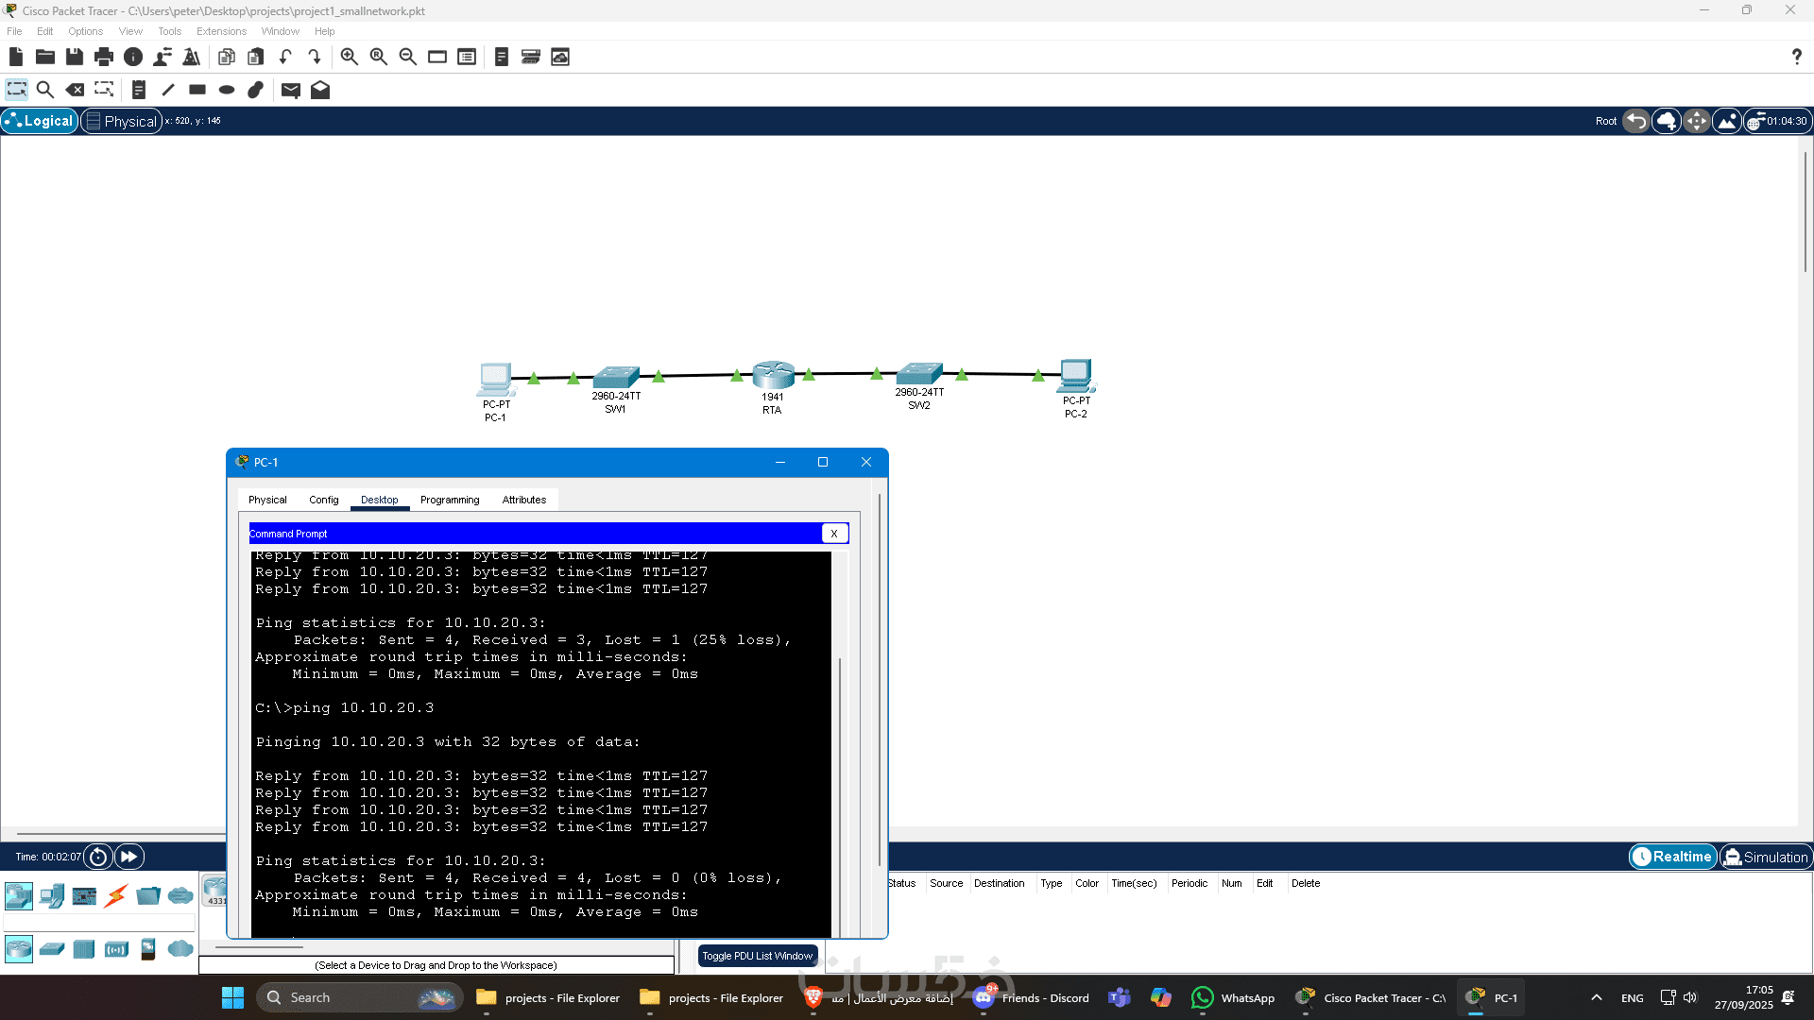Image resolution: width=1814 pixels, height=1020 pixels.
Task: Click the Fast Forward Time button
Action: tap(128, 857)
